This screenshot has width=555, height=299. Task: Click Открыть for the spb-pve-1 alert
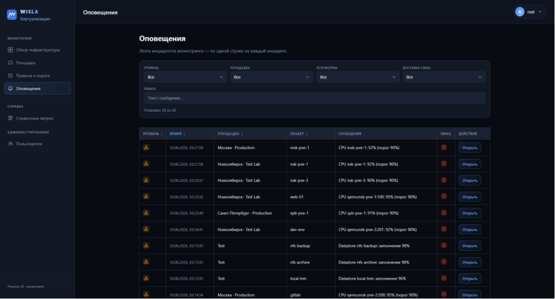point(470,213)
